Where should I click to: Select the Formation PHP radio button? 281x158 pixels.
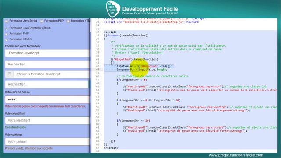click(x=7, y=34)
